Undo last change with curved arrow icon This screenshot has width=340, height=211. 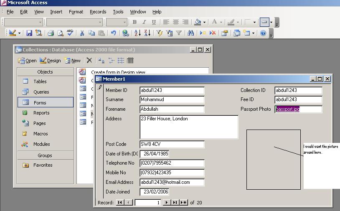tap(114, 33)
